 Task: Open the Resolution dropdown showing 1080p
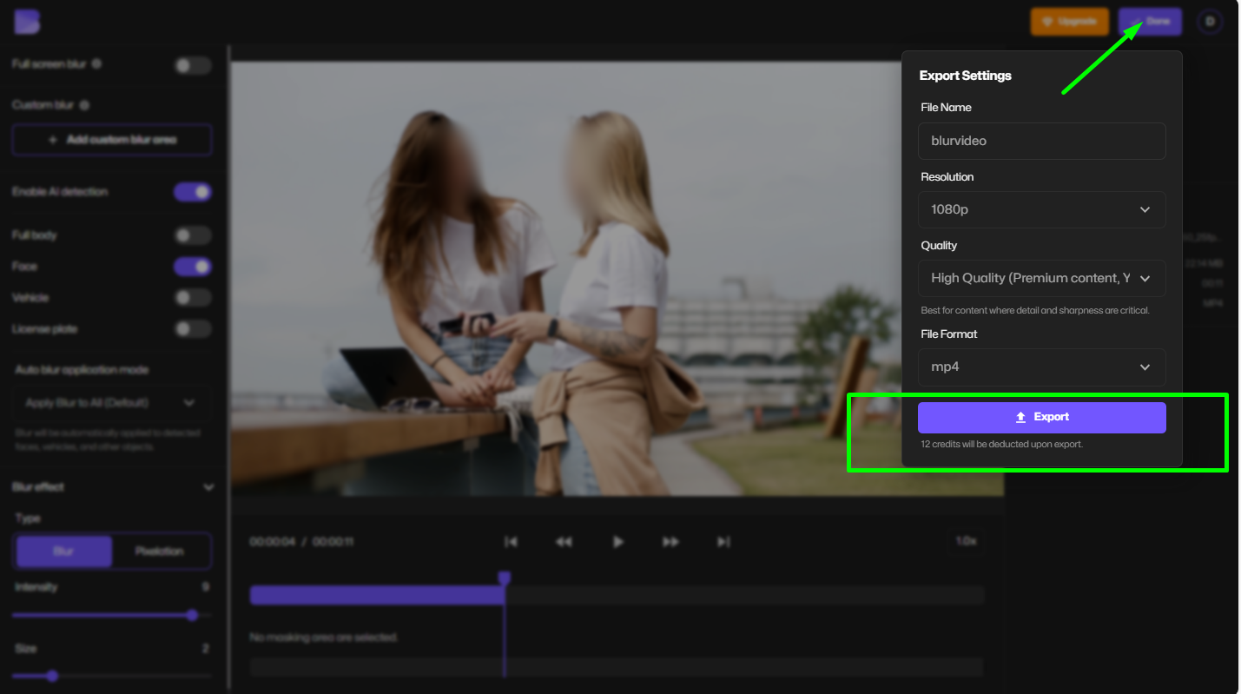(x=1041, y=209)
